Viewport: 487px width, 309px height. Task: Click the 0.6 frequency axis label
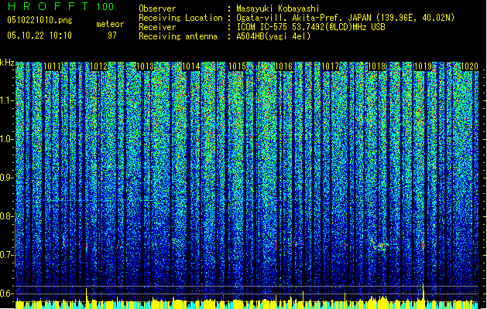tap(7, 293)
